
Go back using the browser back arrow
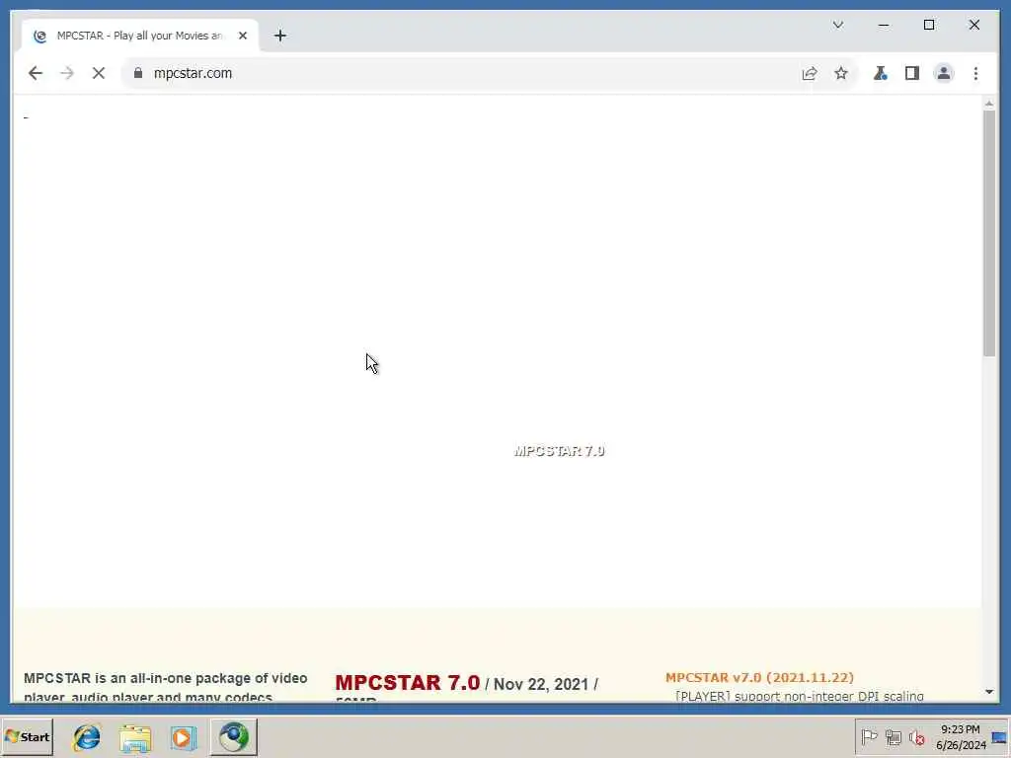click(36, 73)
